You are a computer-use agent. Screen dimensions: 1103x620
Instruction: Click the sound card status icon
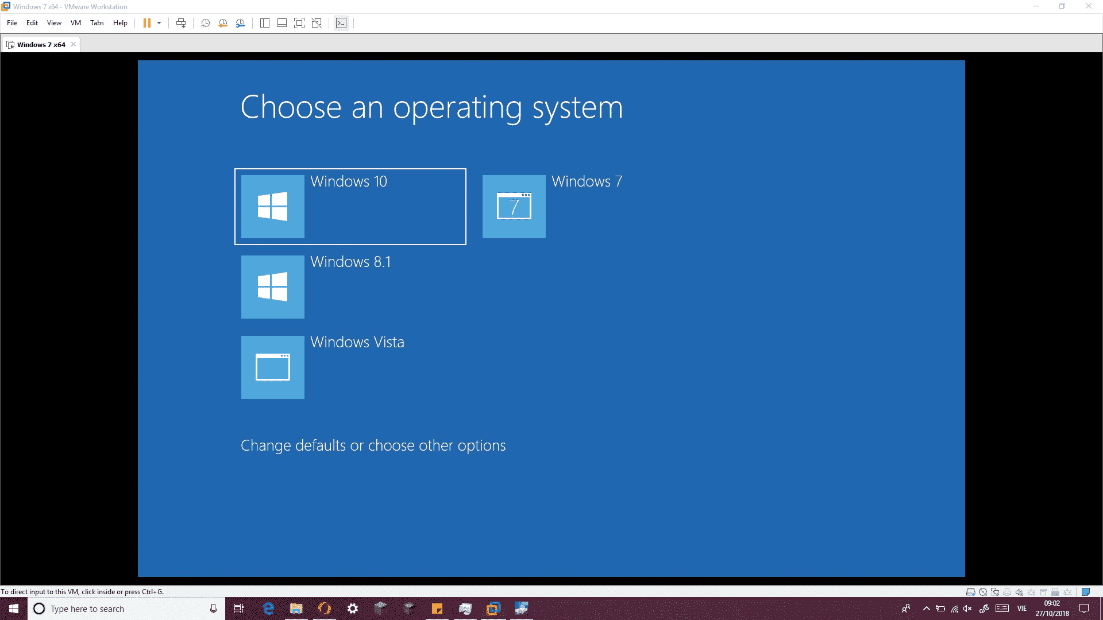click(1019, 592)
